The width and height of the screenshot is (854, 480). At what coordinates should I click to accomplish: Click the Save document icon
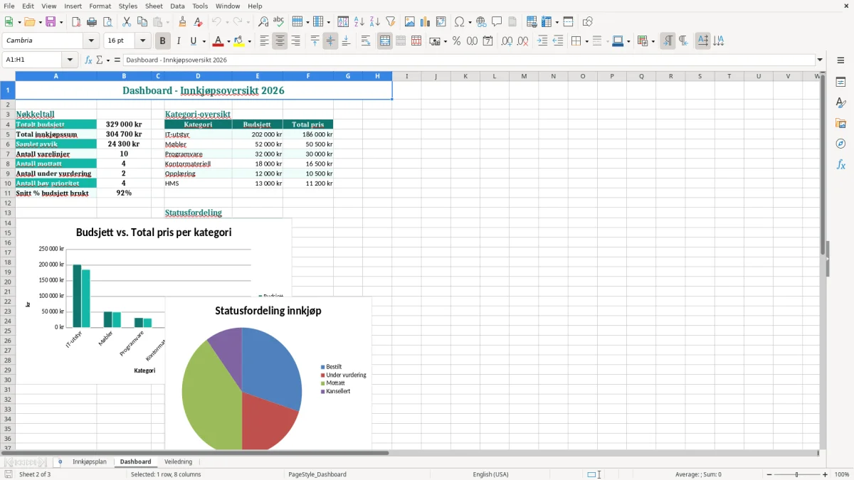tap(51, 22)
